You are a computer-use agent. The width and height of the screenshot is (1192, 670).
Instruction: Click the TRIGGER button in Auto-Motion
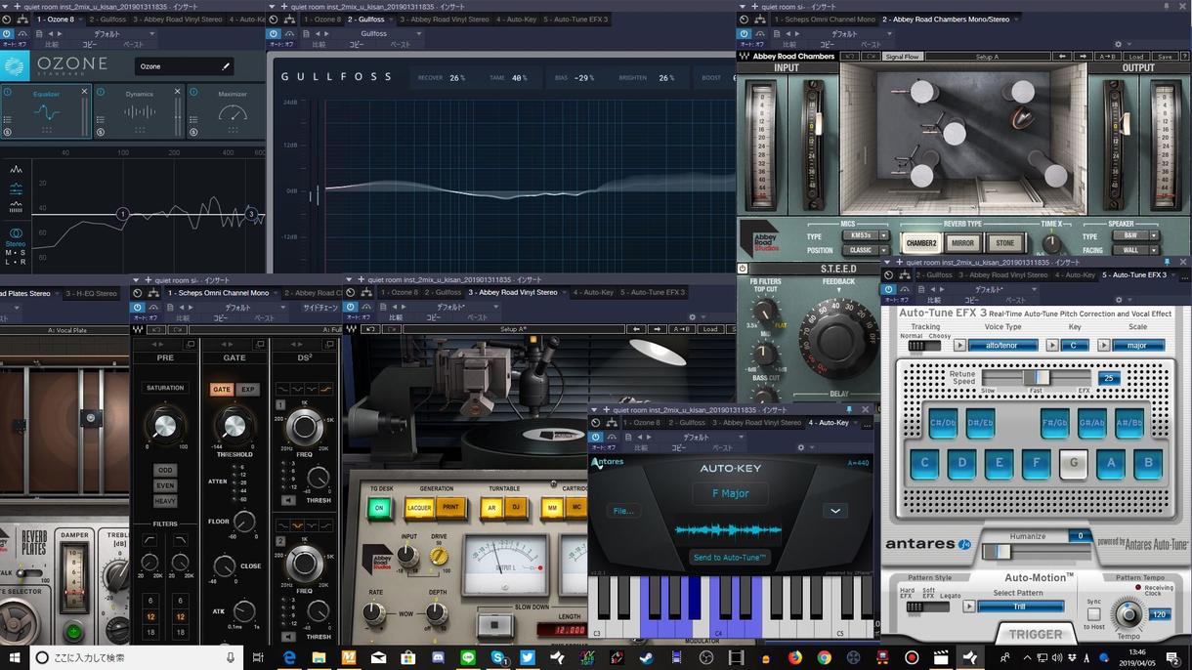pos(1035,634)
